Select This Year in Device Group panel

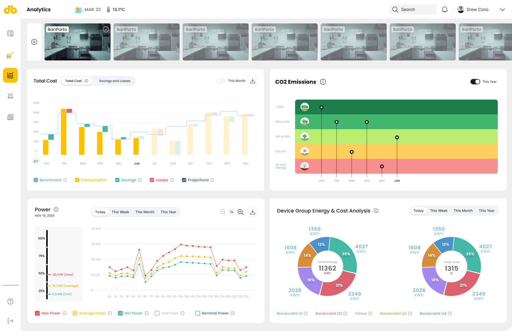(x=487, y=211)
